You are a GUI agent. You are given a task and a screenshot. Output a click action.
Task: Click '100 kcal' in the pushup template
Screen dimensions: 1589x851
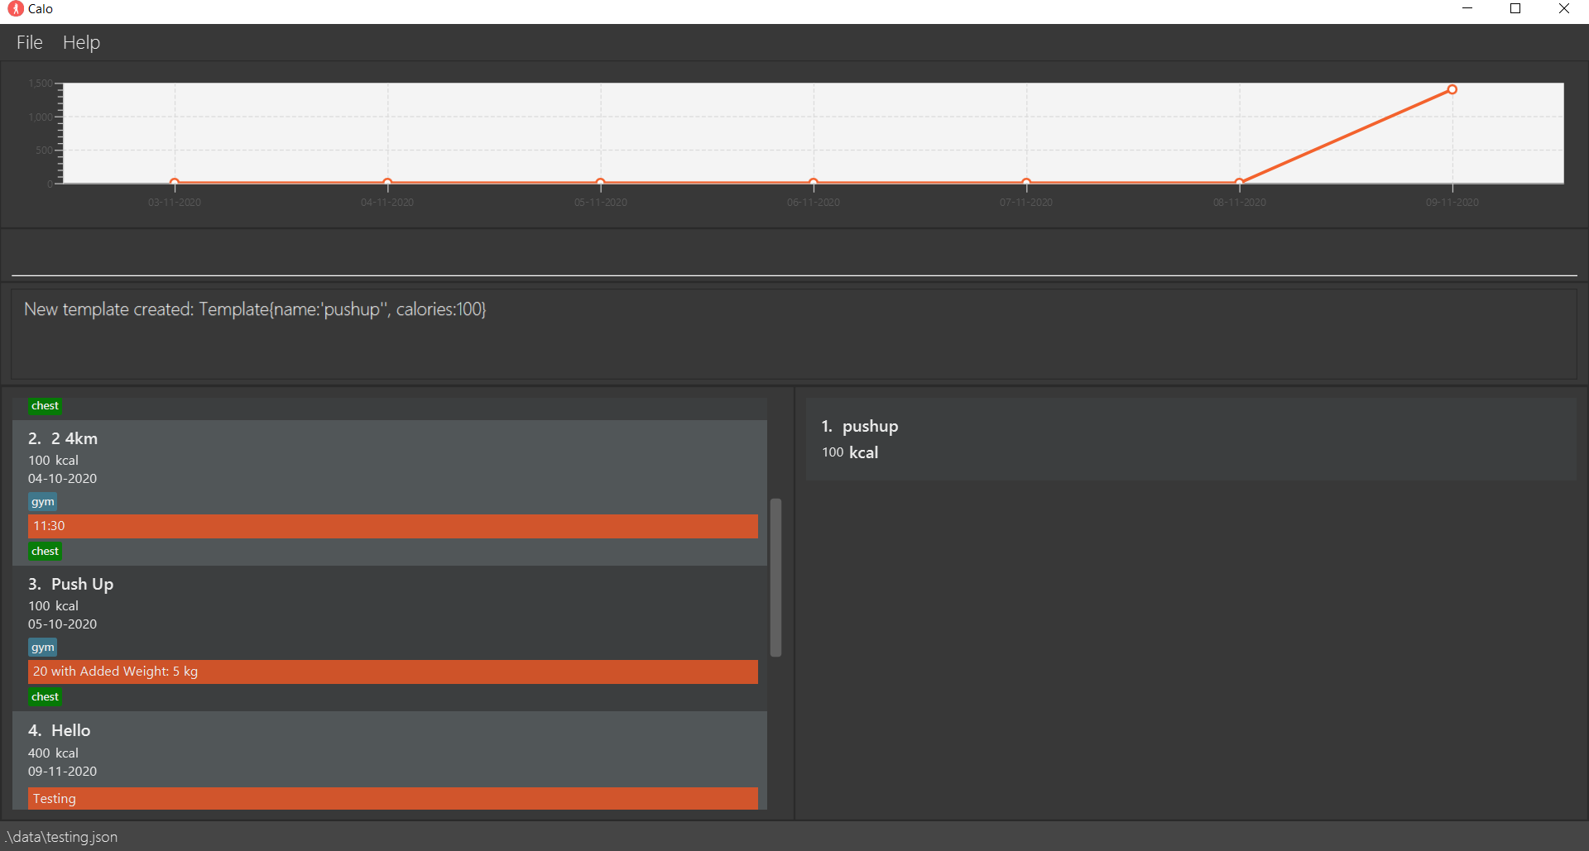[850, 452]
